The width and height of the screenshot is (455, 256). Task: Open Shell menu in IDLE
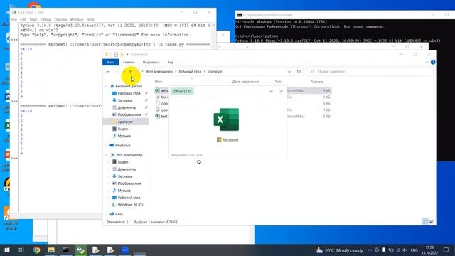(x=33, y=19)
